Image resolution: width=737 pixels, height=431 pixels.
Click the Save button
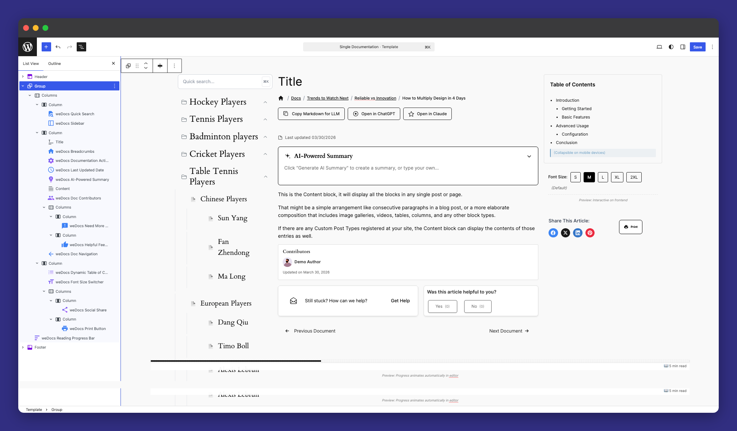tap(697, 47)
